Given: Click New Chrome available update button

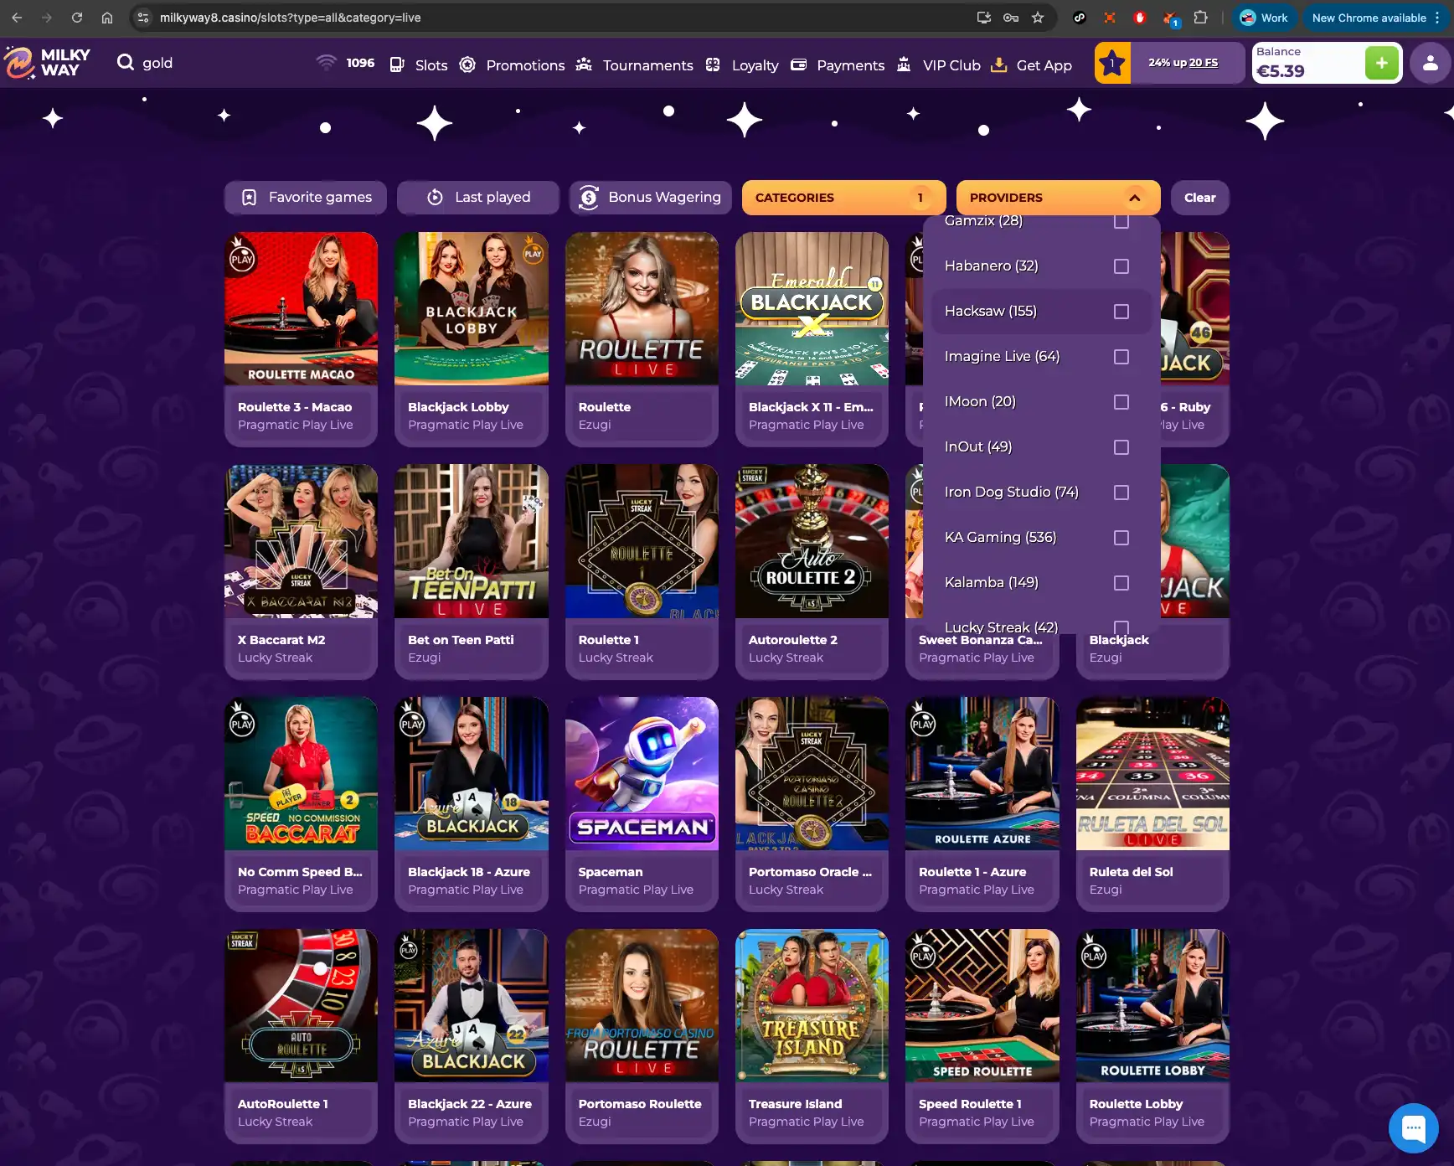Looking at the screenshot, I should pos(1375,18).
